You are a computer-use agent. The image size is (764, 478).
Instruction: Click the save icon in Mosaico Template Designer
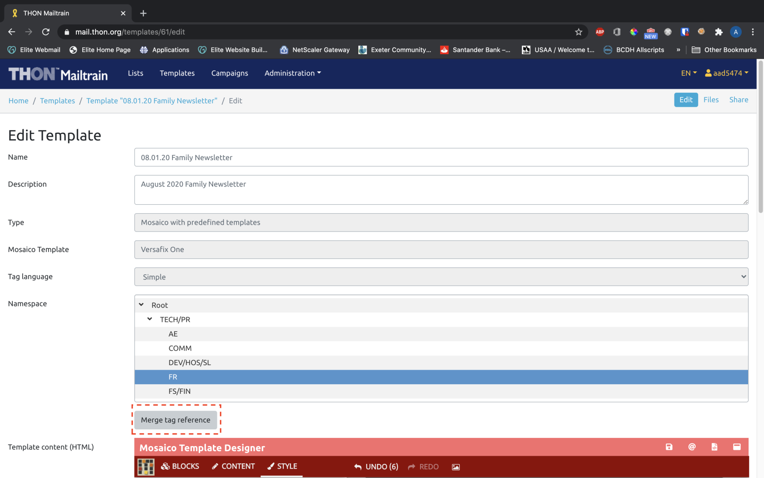669,447
